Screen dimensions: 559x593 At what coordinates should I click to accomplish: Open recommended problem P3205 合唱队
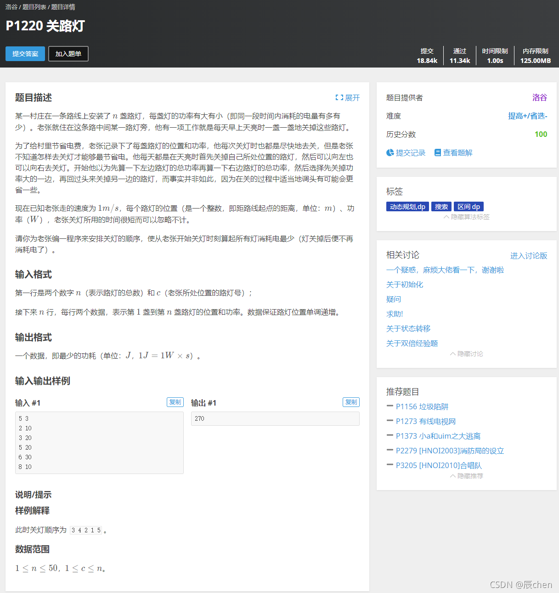click(439, 465)
